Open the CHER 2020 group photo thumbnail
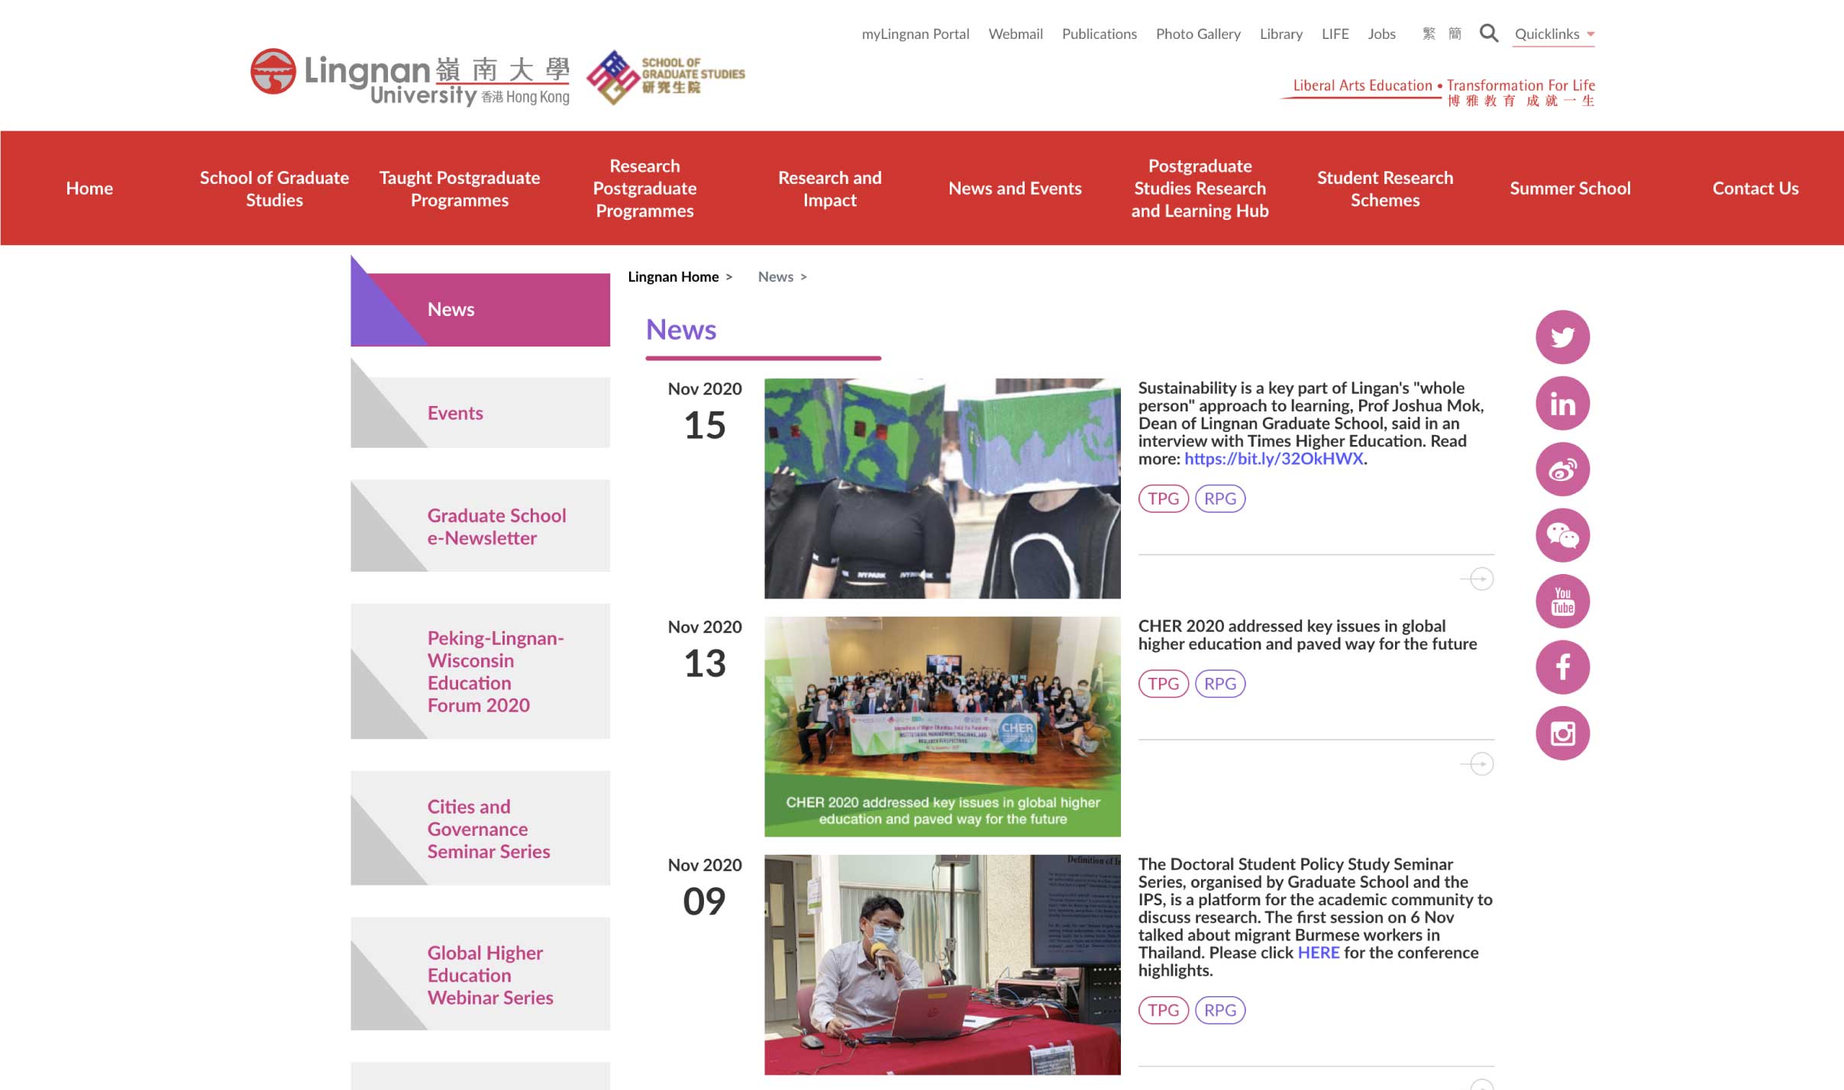The width and height of the screenshot is (1844, 1090). pyautogui.click(x=942, y=726)
